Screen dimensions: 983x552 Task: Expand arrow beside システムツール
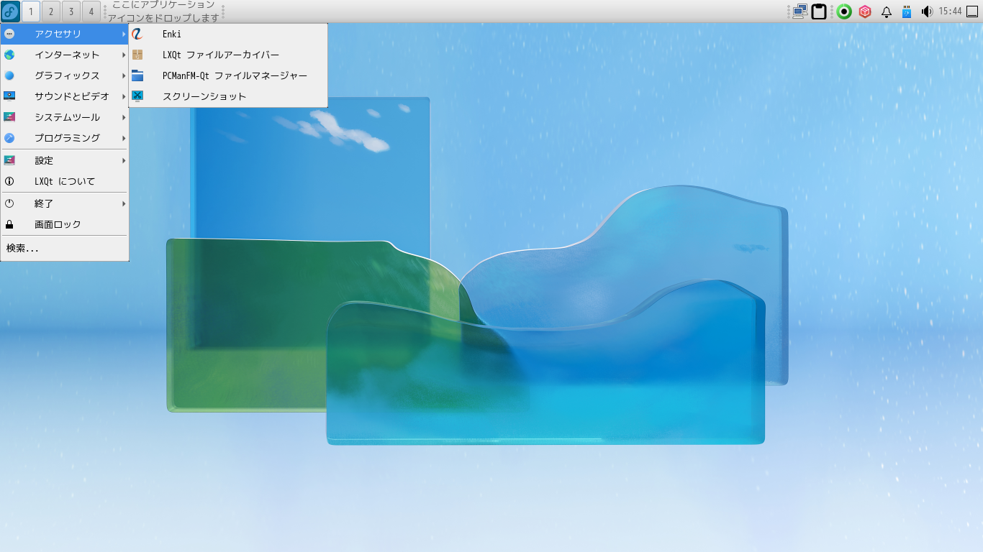(x=124, y=117)
